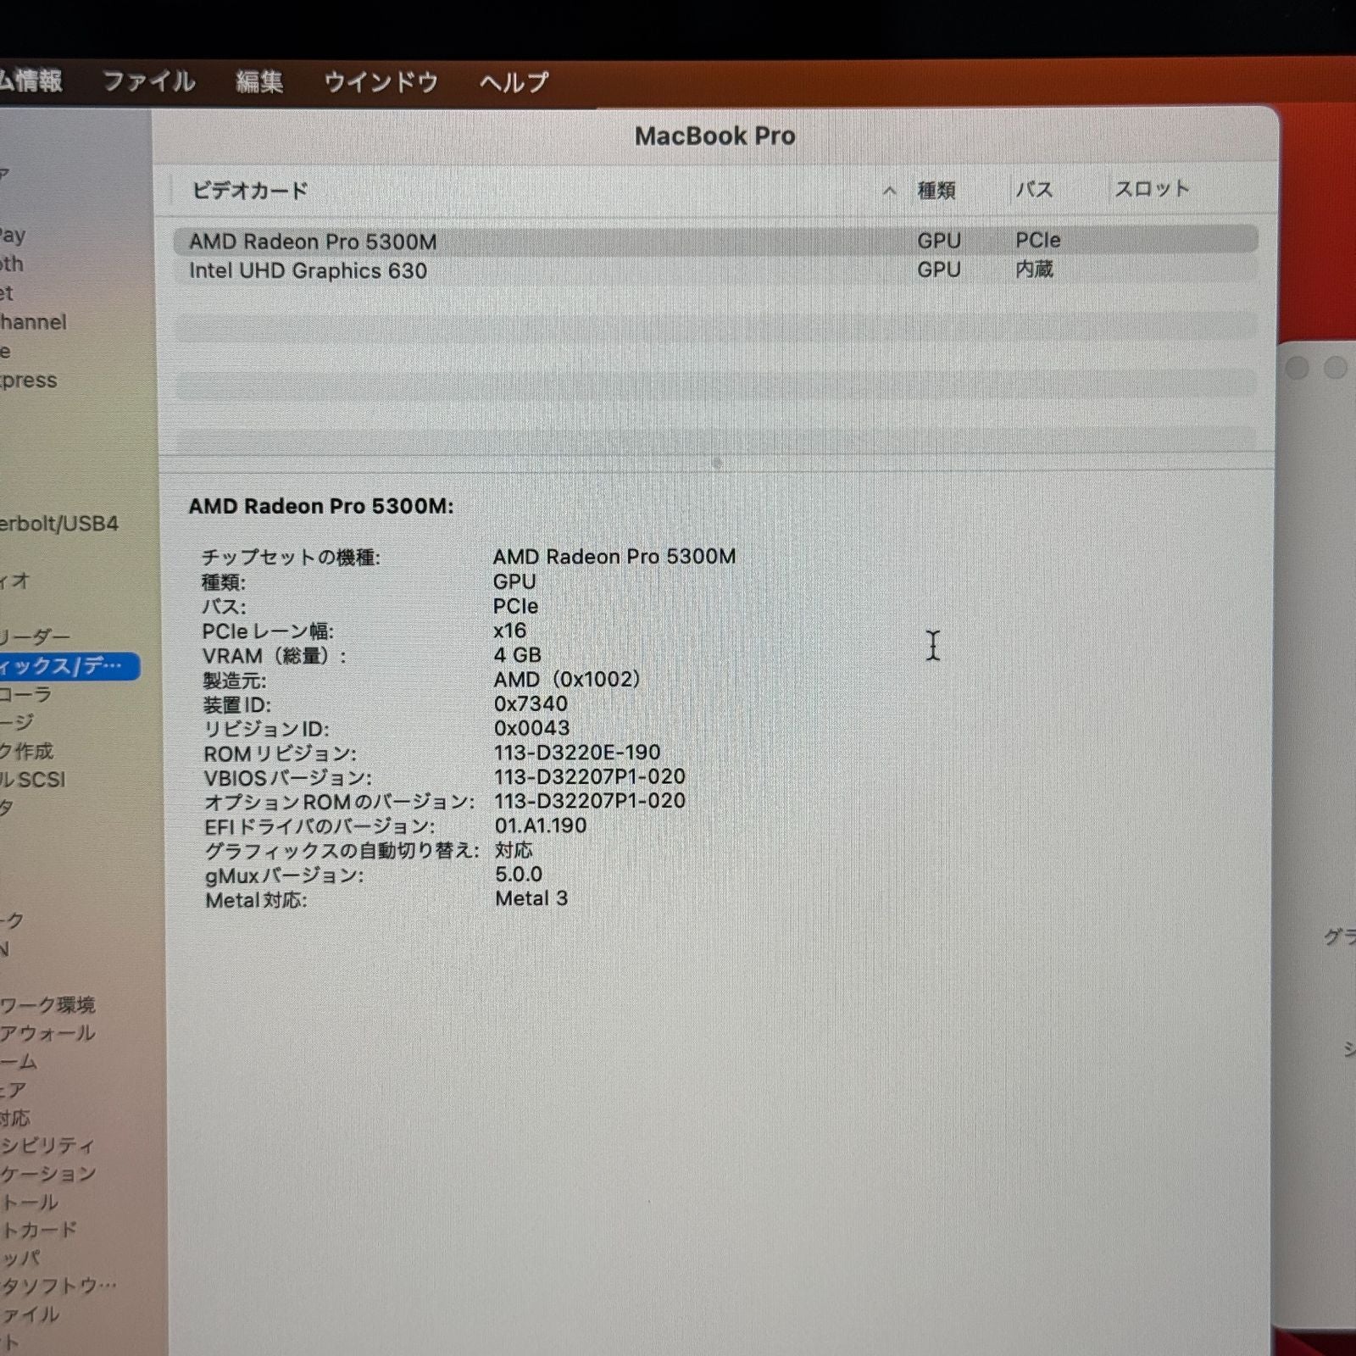1356x1356 pixels.
Task: Select Thunderbolt/USB4 in the sidebar
Action: click(59, 524)
